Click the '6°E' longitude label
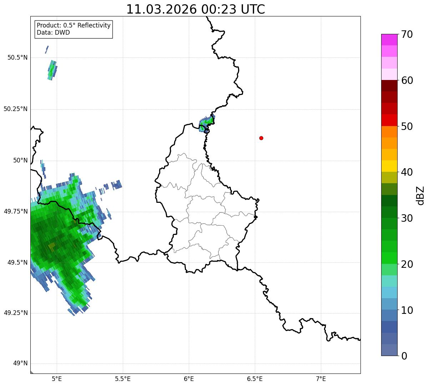This screenshot has width=429, height=386. [189, 379]
